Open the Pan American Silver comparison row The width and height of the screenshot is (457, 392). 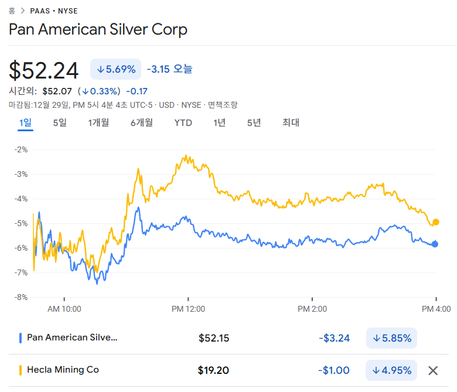(72, 338)
